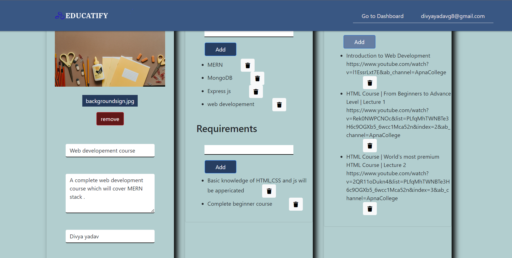Screen dimensions: 512x258
Task: Delete the HTML Course Lecture 1 video
Action: pos(370,145)
